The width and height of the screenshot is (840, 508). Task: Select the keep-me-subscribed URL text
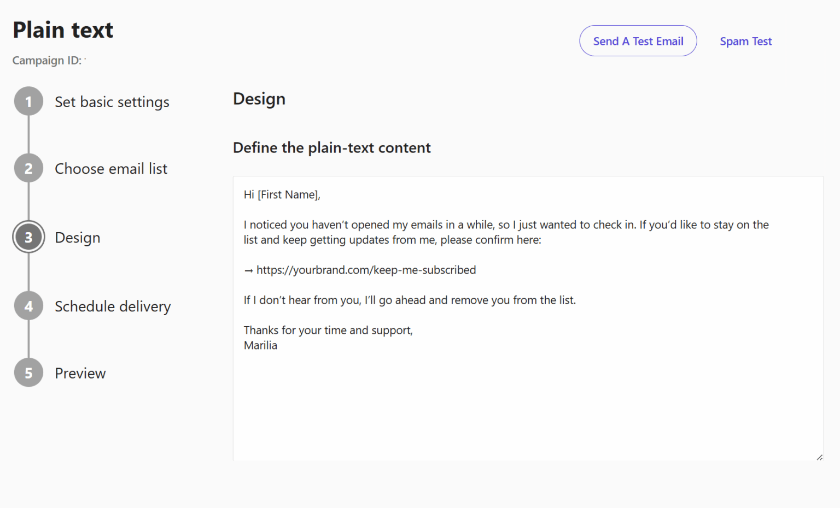pos(365,269)
